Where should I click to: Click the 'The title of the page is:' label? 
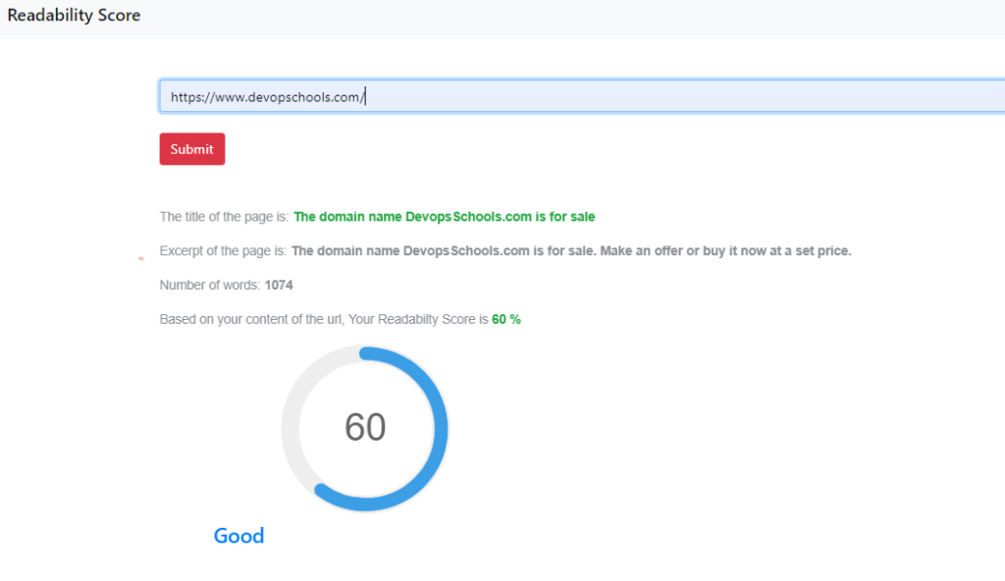click(225, 217)
